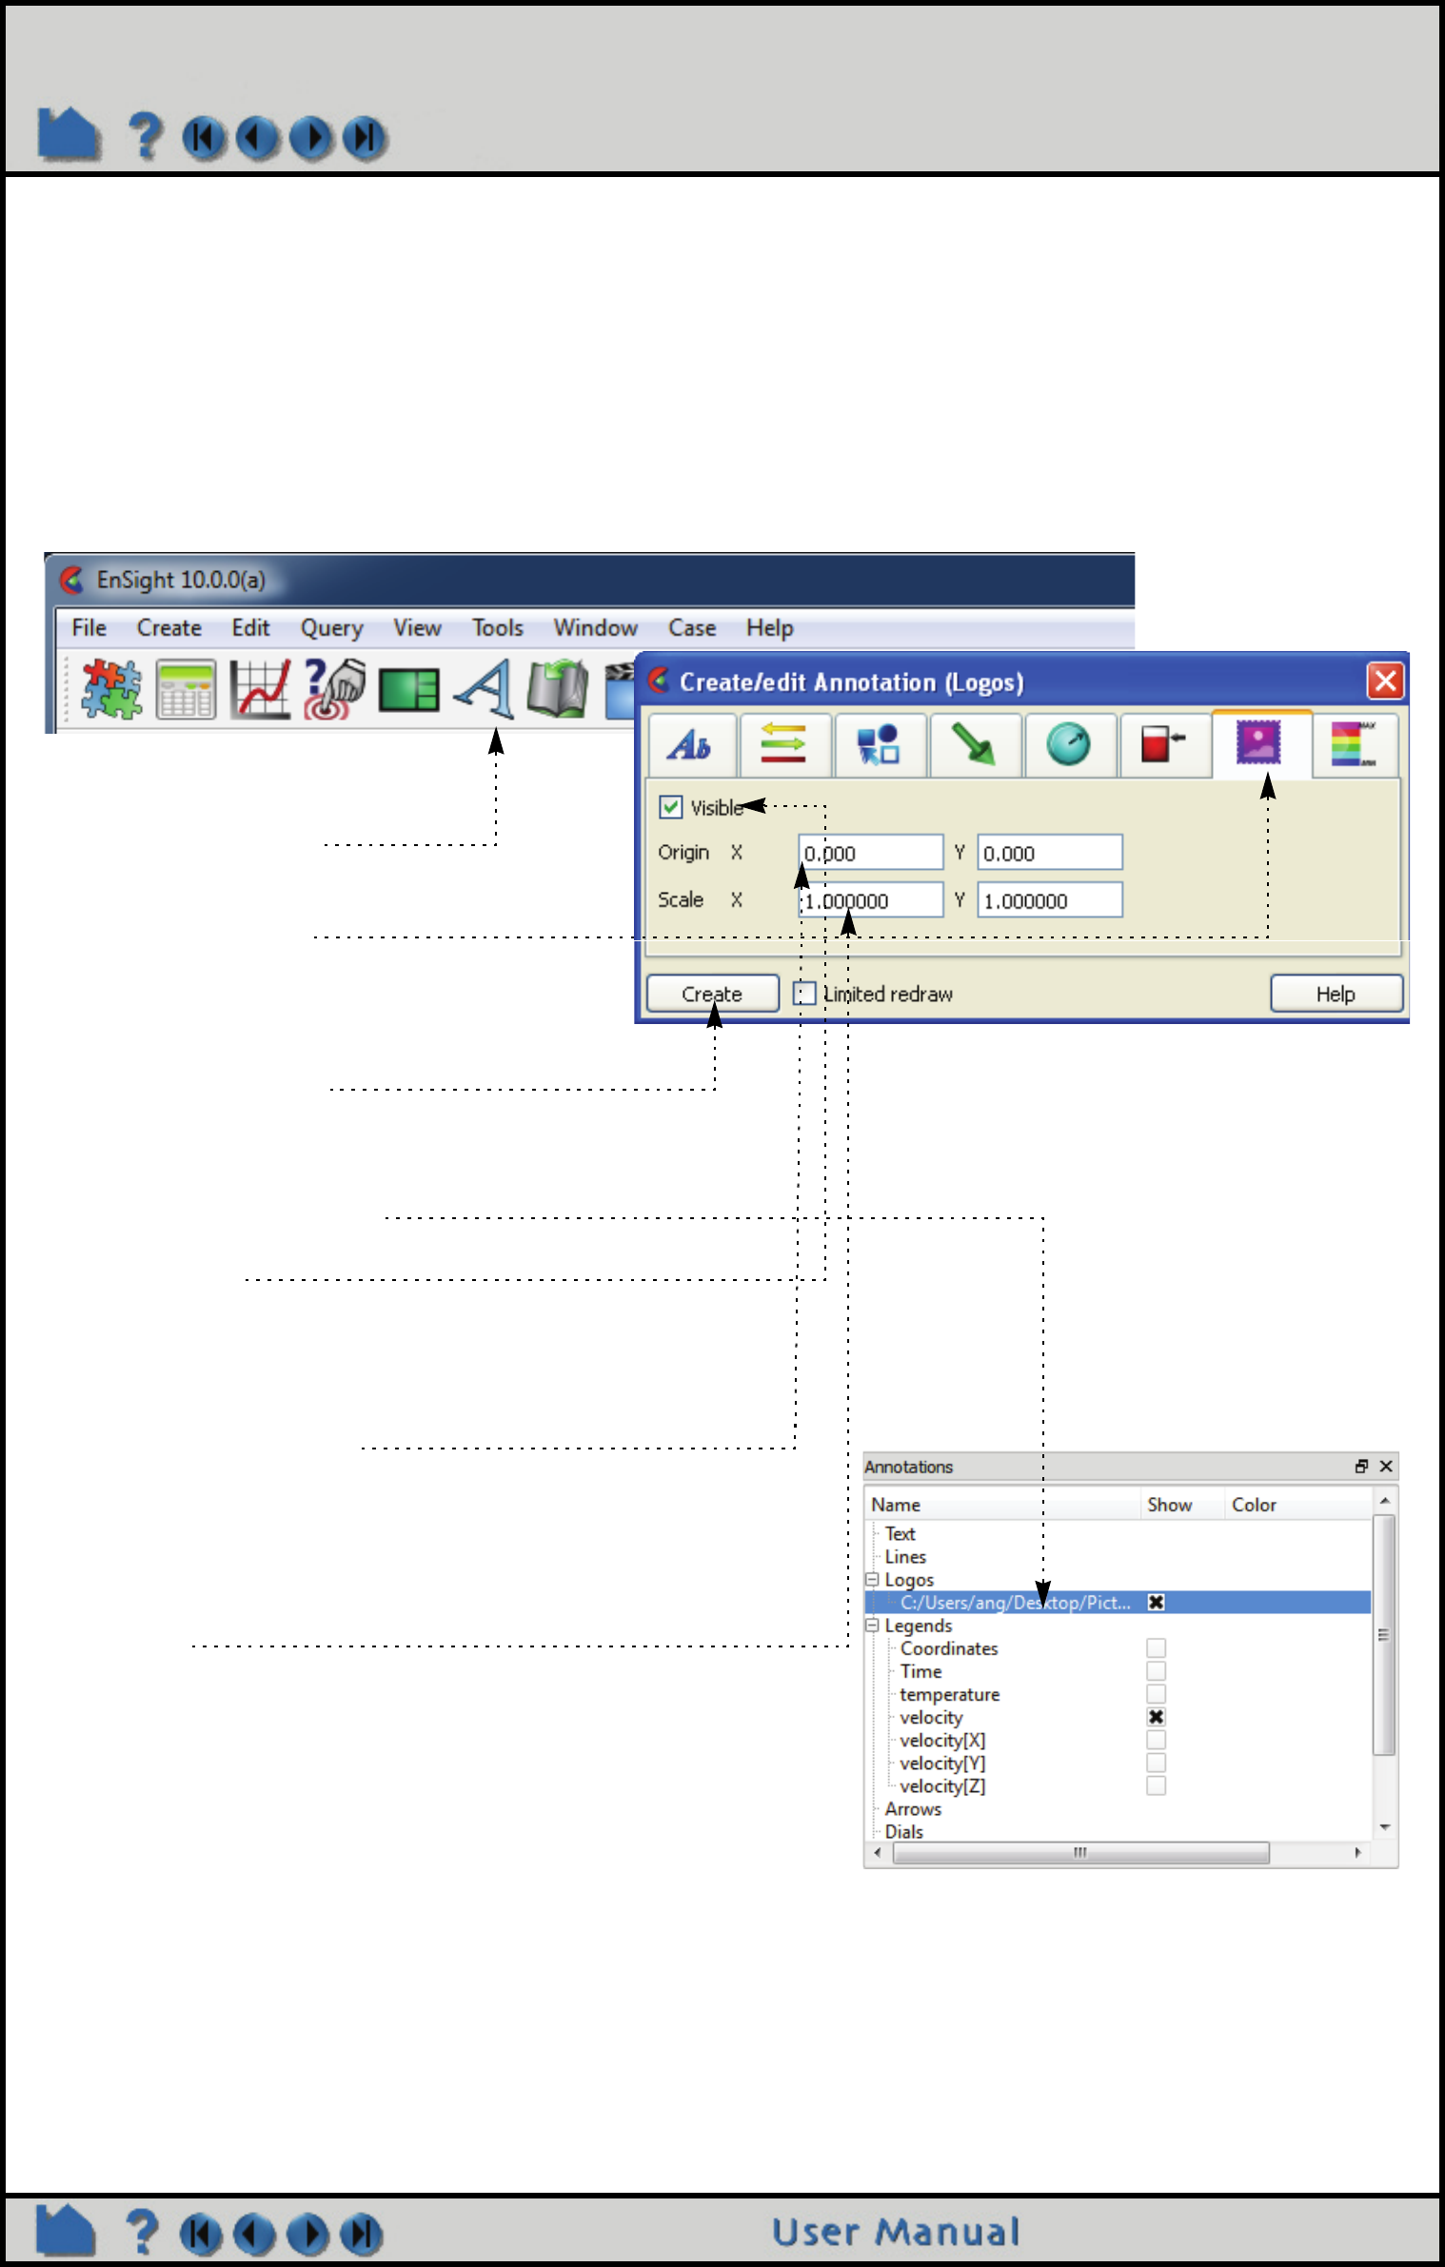Collapse the Legends tree node
This screenshot has width=1445, height=2267.
point(872,1626)
